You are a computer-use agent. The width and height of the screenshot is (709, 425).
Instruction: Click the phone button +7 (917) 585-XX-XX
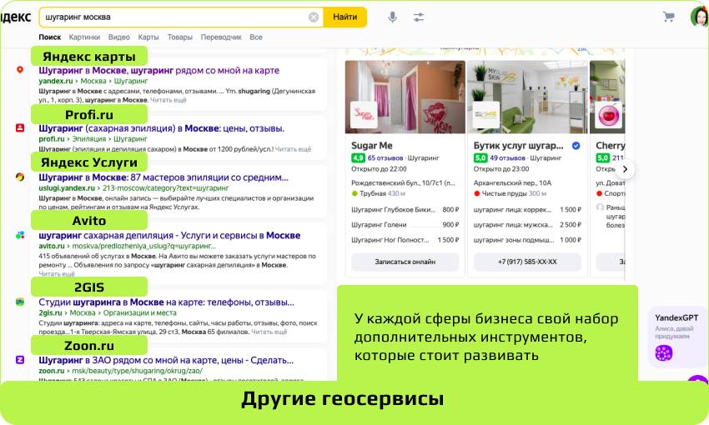point(527,262)
